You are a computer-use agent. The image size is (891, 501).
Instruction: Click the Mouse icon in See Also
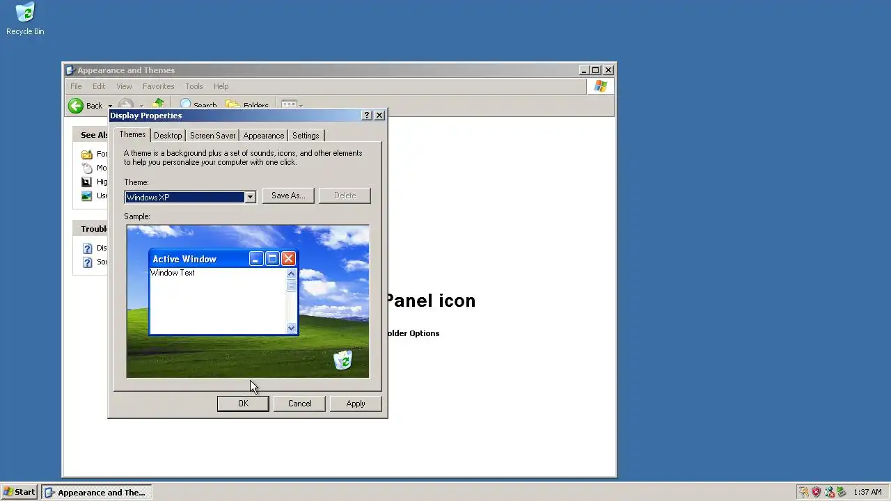click(87, 168)
